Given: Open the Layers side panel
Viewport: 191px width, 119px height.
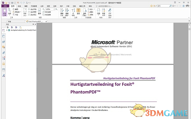Looking at the screenshot, I should 4,42.
